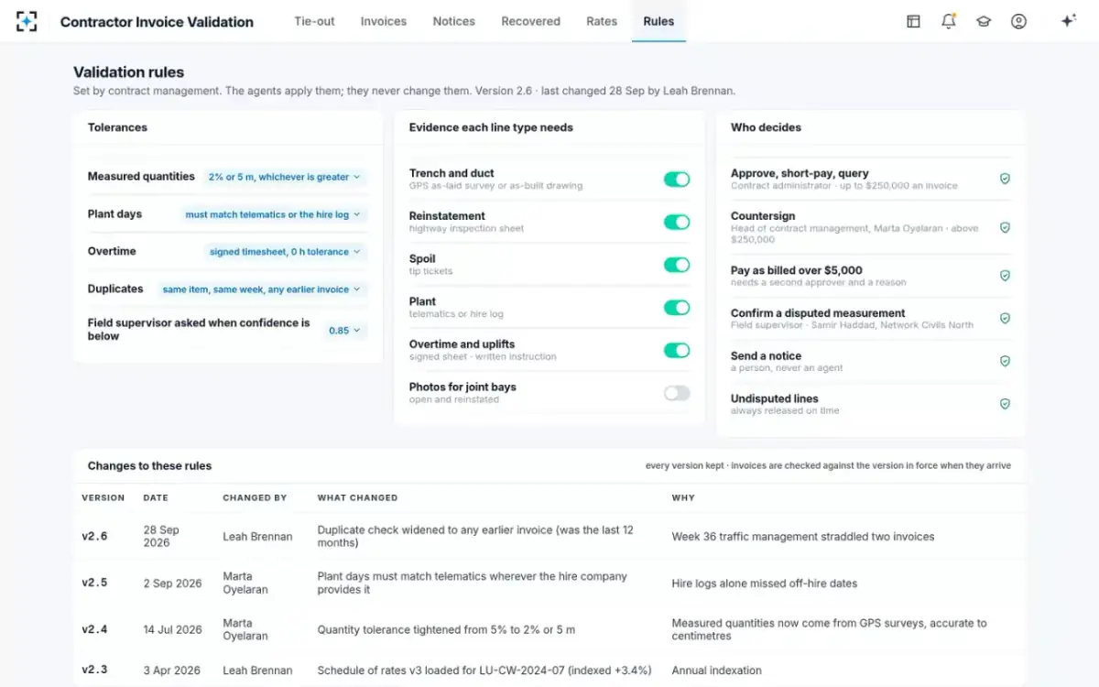The image size is (1099, 687).
Task: Click 'Countersign' row label
Action: coord(763,216)
